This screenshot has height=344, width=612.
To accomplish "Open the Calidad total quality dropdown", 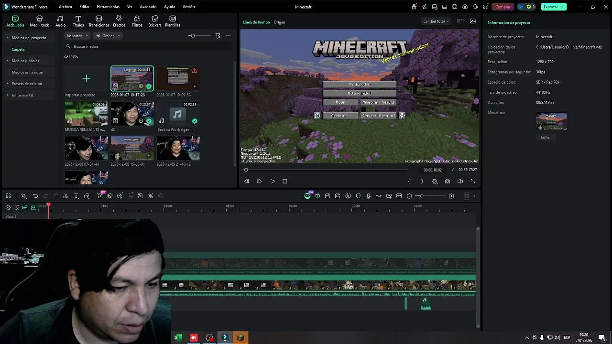I will (436, 21).
